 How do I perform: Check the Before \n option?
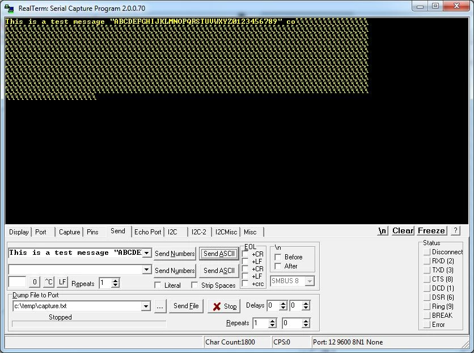pyautogui.click(x=278, y=257)
